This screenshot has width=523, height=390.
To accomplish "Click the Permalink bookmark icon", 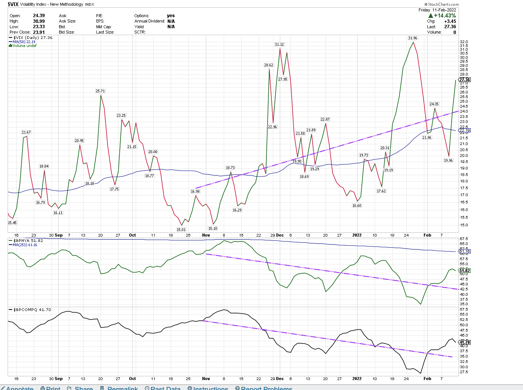I will (102, 388).
